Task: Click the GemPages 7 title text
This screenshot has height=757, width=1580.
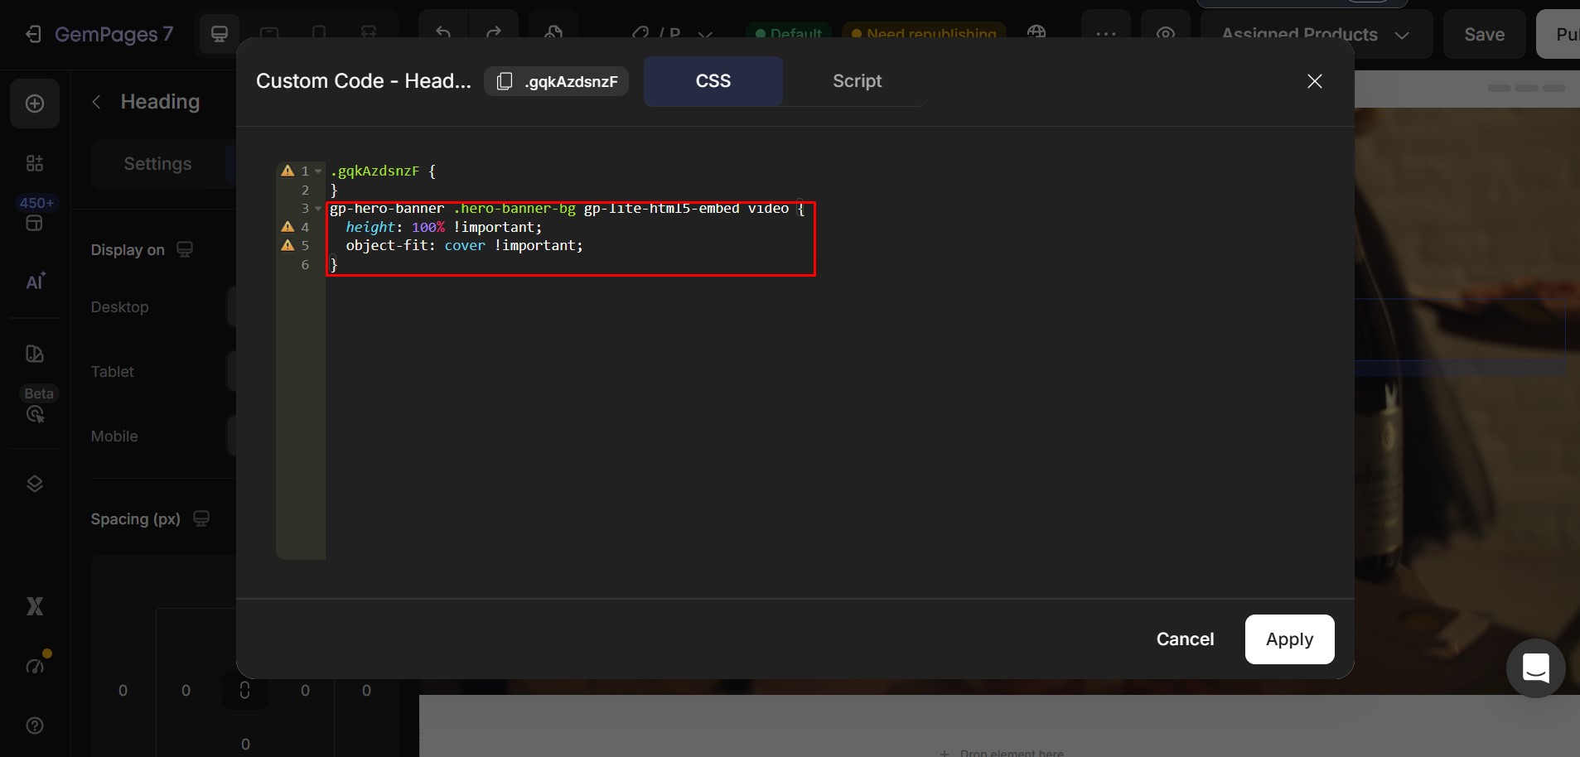Action: [114, 34]
